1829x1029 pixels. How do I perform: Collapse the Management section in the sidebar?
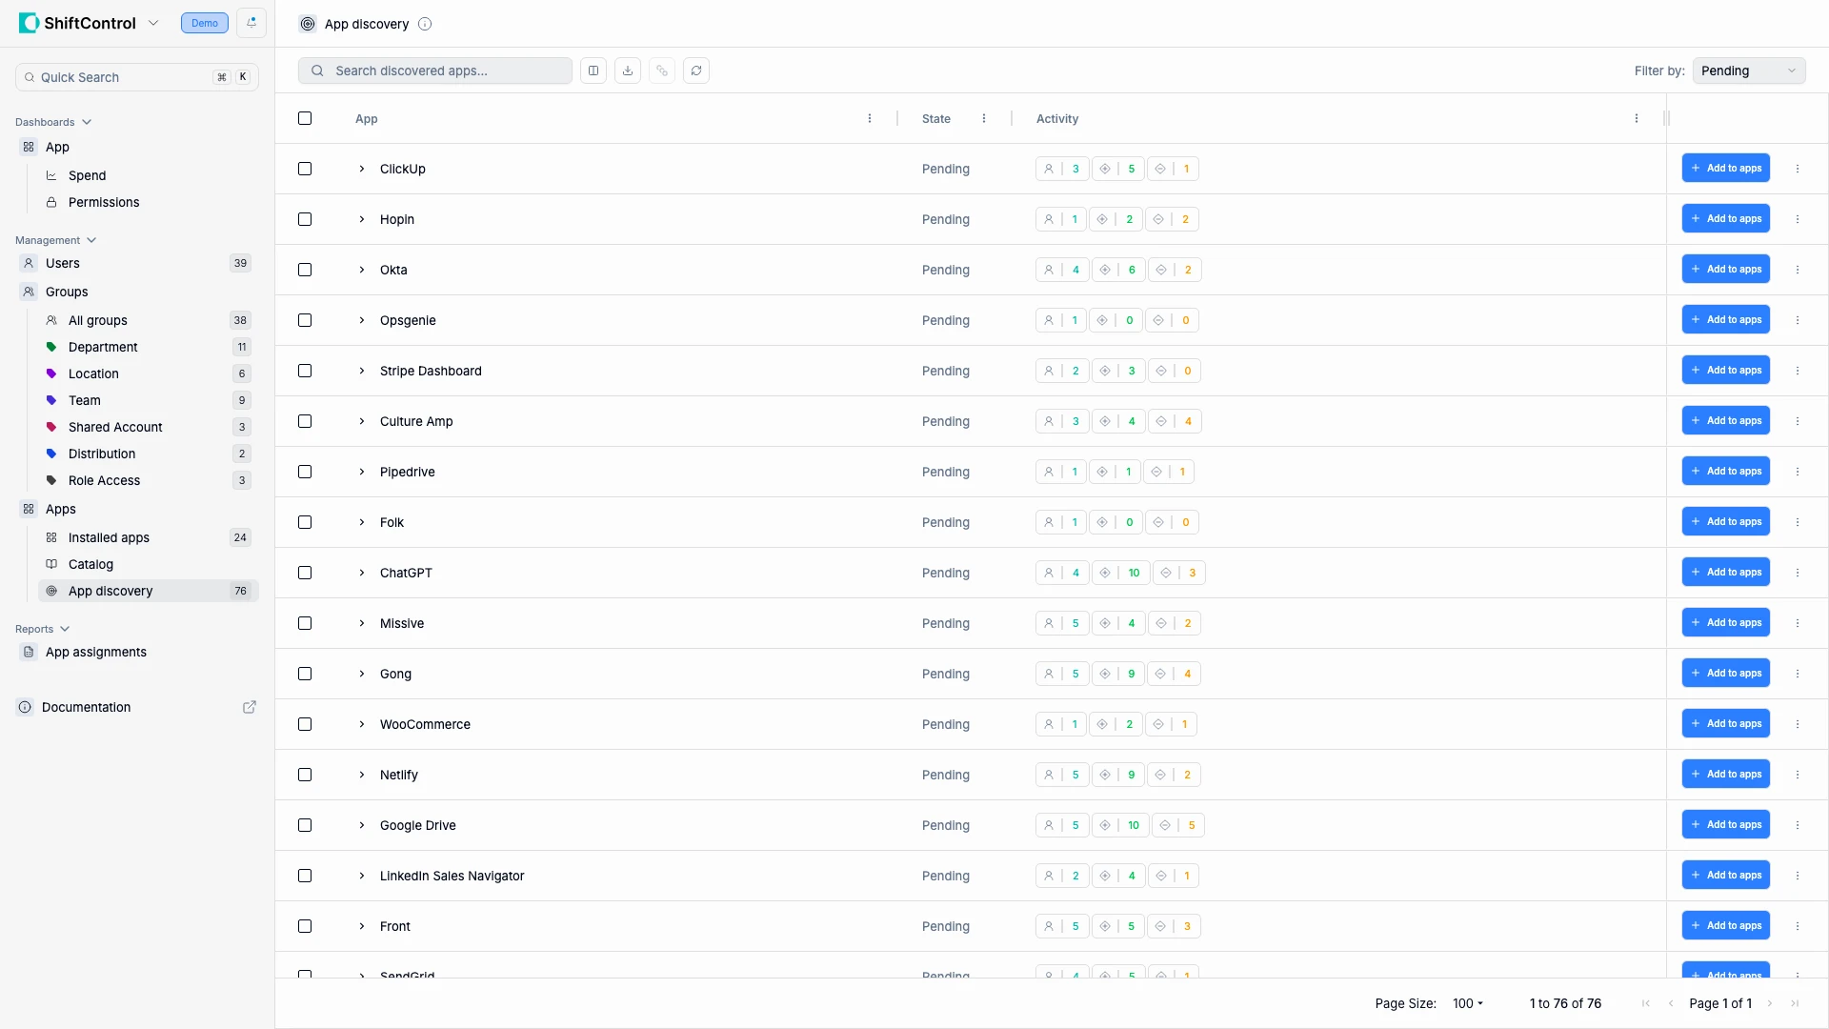pos(90,240)
